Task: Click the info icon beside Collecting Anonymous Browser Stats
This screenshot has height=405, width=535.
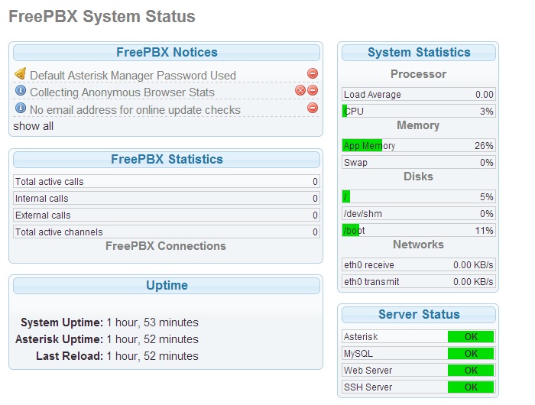Action: tap(21, 91)
